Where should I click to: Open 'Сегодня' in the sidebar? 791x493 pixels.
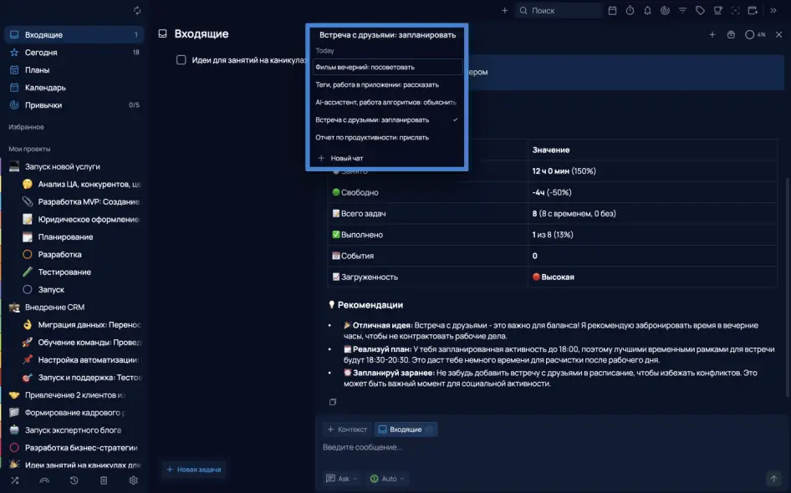(x=41, y=53)
